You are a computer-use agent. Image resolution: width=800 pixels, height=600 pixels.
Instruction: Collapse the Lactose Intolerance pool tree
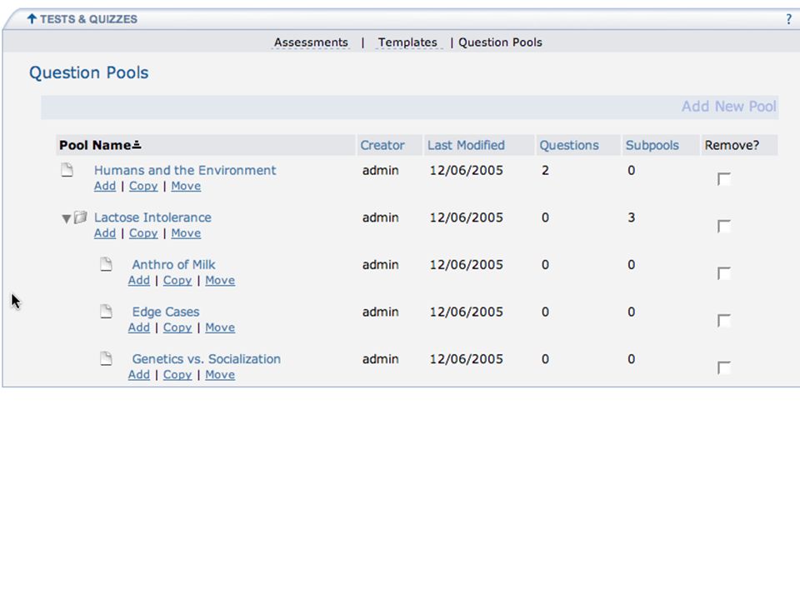[x=66, y=219]
